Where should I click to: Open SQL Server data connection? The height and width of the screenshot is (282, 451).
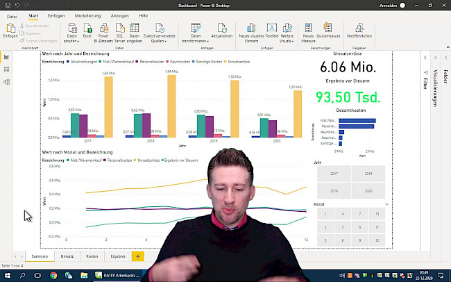[x=120, y=29]
